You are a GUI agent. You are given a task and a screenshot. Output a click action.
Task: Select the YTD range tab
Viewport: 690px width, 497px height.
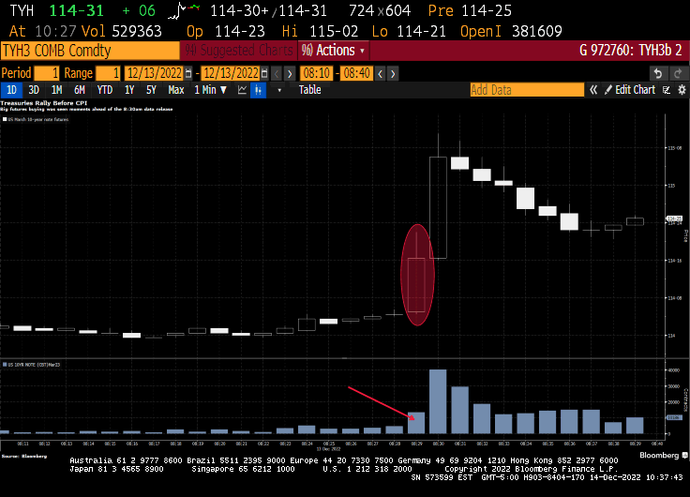105,90
